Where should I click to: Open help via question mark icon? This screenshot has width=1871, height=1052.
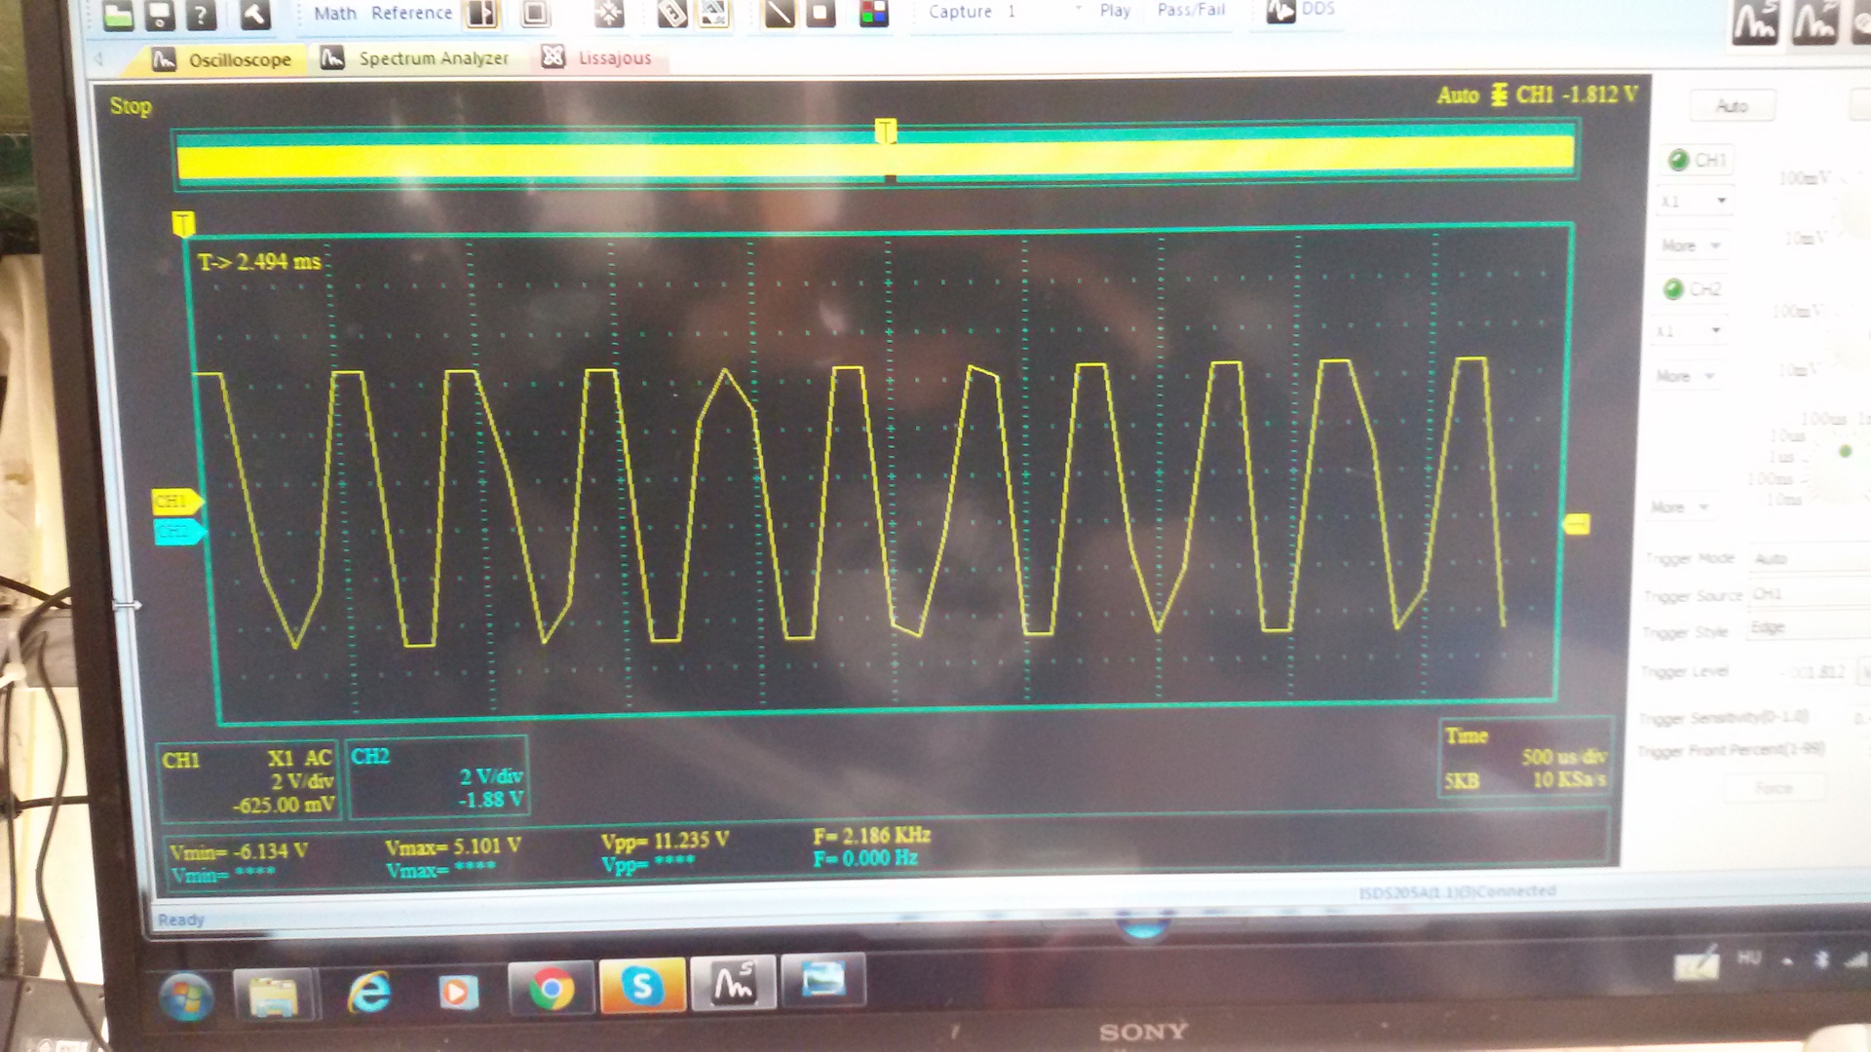201,14
